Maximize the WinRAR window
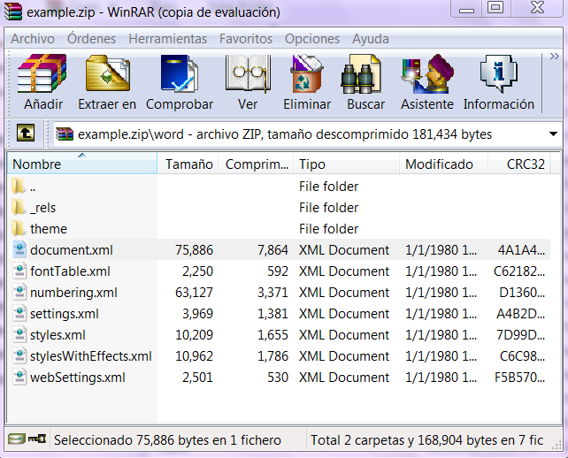This screenshot has width=568, height=458. 495,8
